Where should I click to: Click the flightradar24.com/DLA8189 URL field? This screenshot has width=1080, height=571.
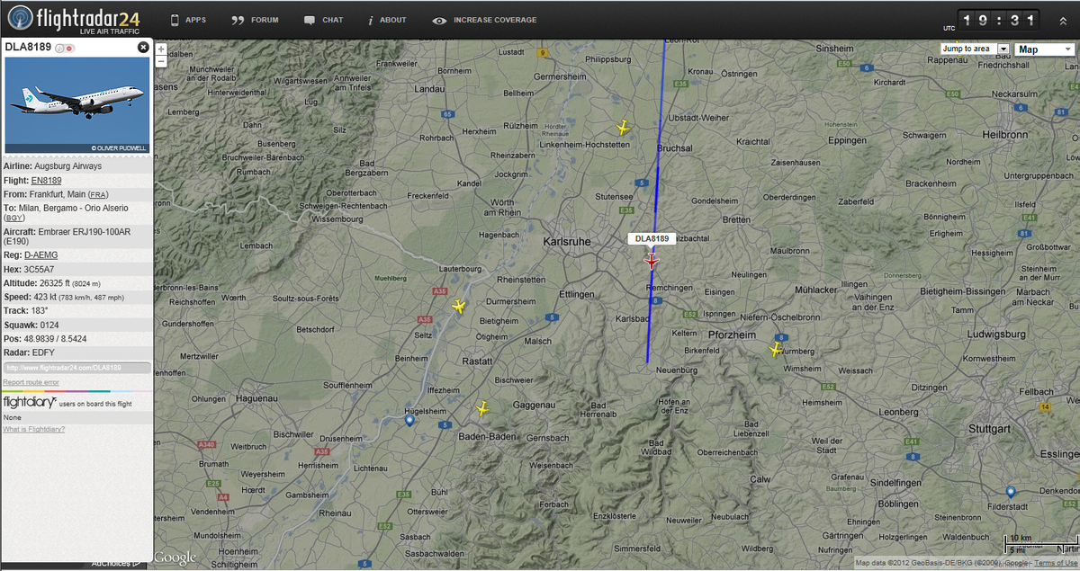tap(77, 367)
